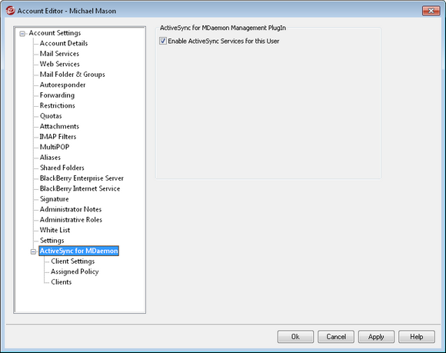Select Mail Services in the tree
The width and height of the screenshot is (446, 353).
pos(59,54)
